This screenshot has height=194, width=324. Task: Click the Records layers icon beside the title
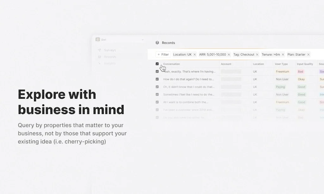click(x=158, y=43)
